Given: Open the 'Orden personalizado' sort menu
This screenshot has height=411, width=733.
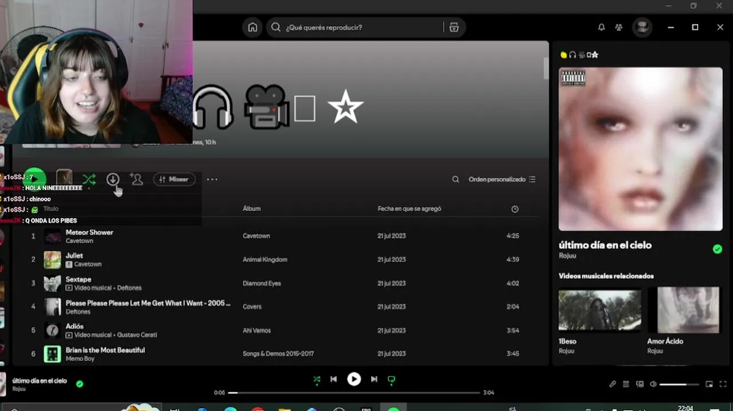Looking at the screenshot, I should click(502, 179).
